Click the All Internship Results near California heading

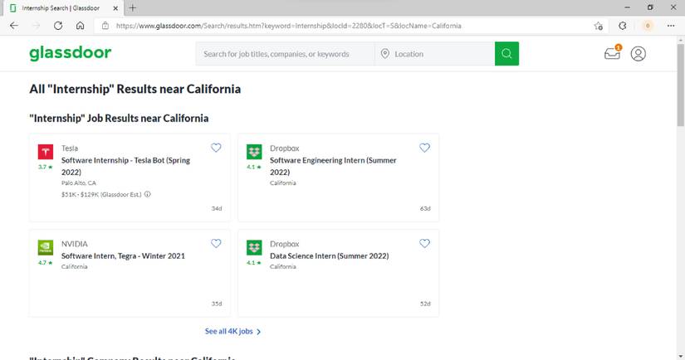coord(135,89)
